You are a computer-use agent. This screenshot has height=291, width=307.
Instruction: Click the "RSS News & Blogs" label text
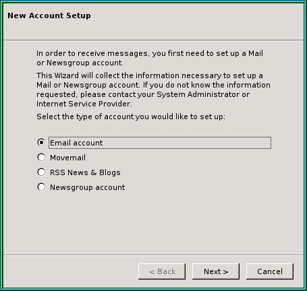coord(85,172)
